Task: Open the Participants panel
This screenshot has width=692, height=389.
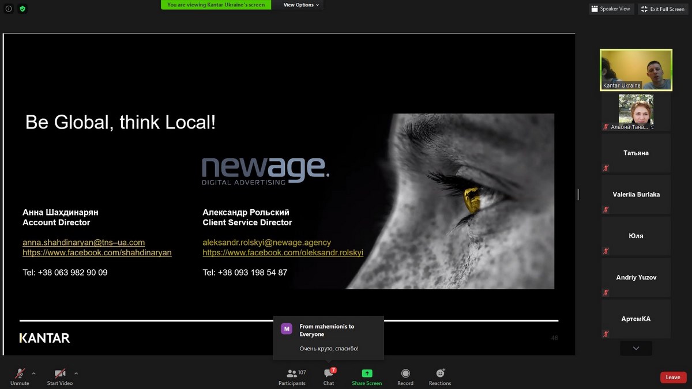Action: click(292, 377)
